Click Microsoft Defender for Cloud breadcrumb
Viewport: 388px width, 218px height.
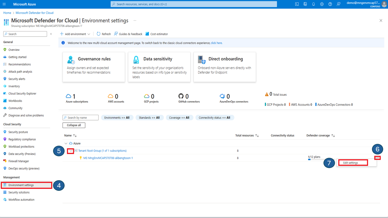pos(35,13)
